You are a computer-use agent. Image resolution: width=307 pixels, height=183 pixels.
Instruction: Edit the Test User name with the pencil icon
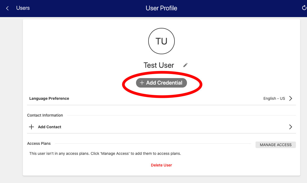185,65
